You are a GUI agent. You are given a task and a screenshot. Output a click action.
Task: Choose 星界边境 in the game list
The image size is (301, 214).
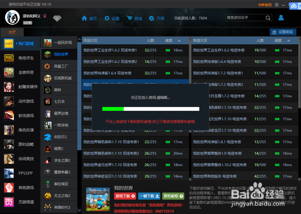pos(59,113)
